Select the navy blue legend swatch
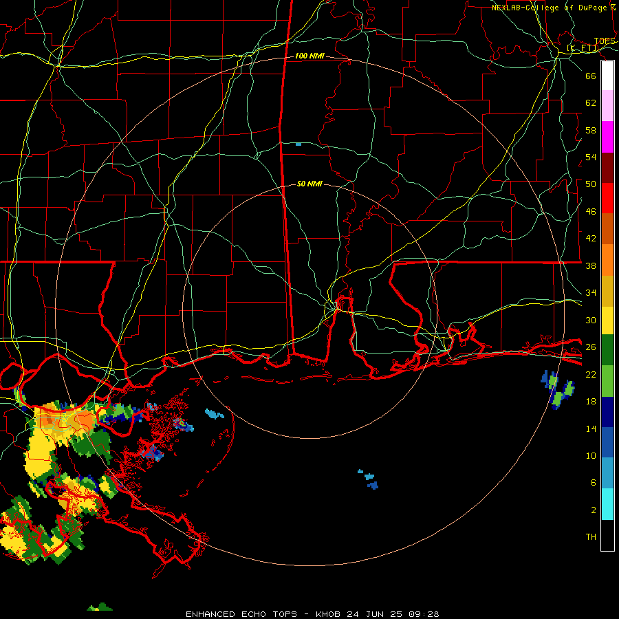Image resolution: width=619 pixels, height=619 pixels. [x=607, y=412]
